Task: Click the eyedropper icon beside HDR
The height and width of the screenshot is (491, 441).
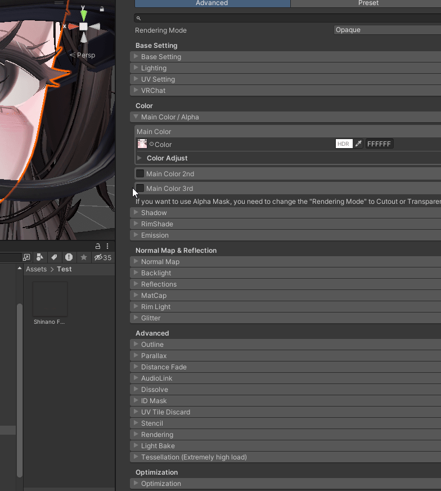Action: pyautogui.click(x=358, y=144)
